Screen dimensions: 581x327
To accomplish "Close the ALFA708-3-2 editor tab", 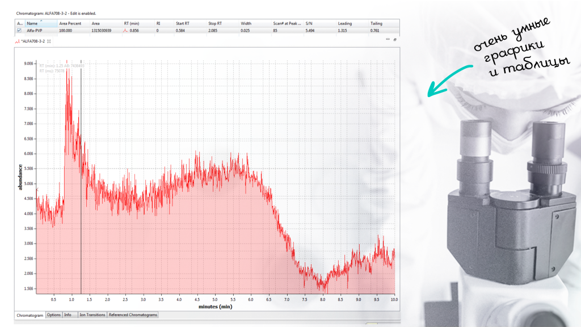I will pos(49,41).
